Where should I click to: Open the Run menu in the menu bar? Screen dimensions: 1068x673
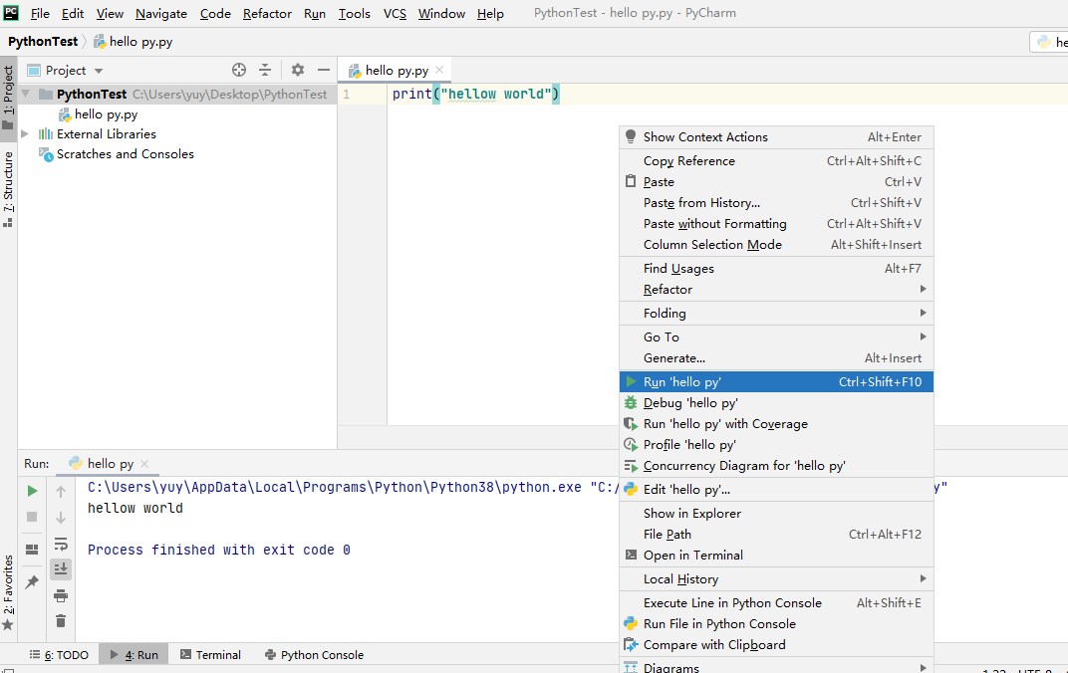(315, 14)
